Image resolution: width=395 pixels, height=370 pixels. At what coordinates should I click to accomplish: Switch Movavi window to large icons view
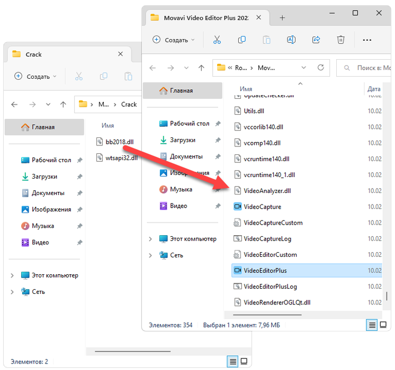(383, 325)
